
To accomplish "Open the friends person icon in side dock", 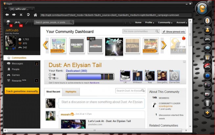I will pyautogui.click(x=207, y=30).
